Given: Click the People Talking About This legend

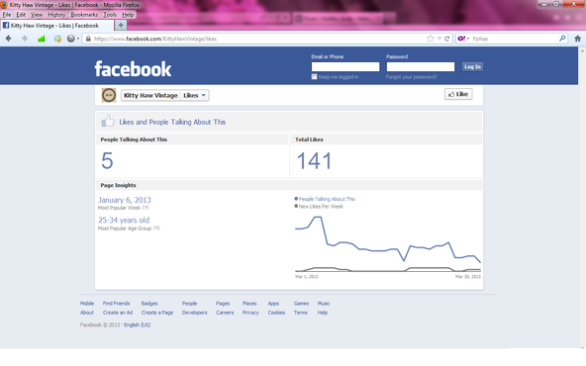Looking at the screenshot, I should click(x=325, y=199).
